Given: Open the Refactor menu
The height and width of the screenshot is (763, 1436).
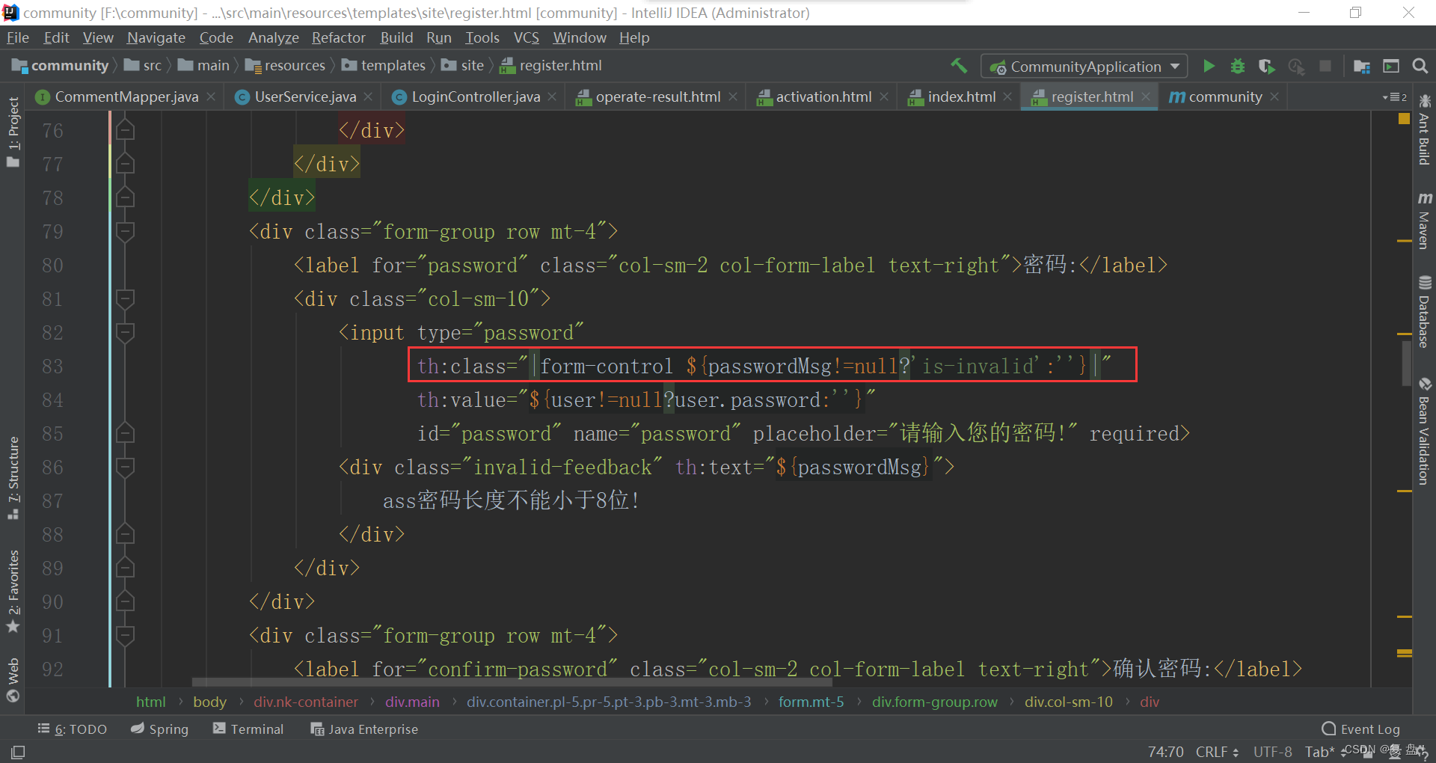Looking at the screenshot, I should [x=338, y=37].
